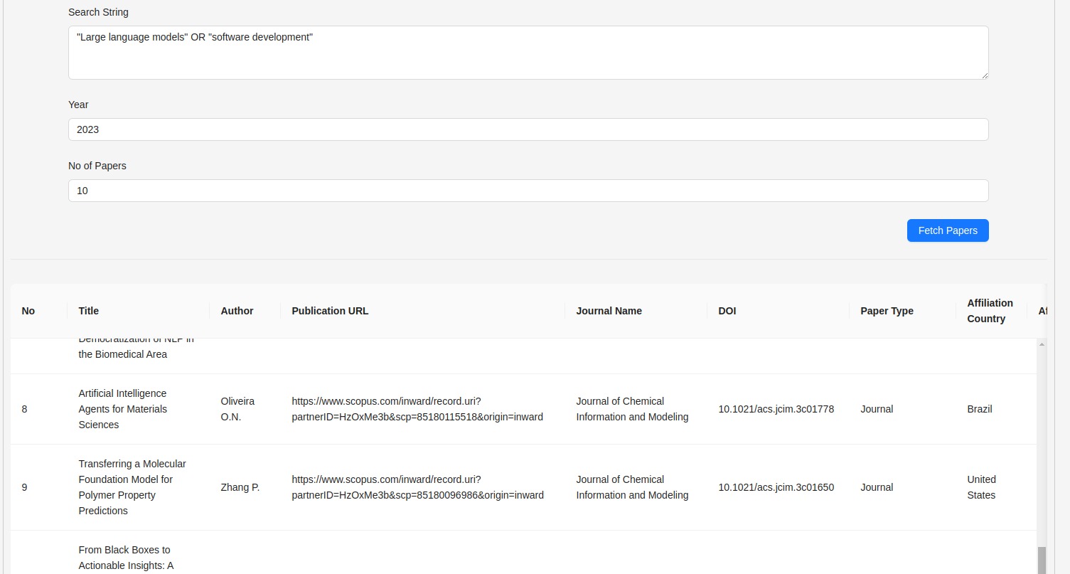The height and width of the screenshot is (574, 1070).
Task: Click the Fetch Papers button
Action: coord(947,230)
